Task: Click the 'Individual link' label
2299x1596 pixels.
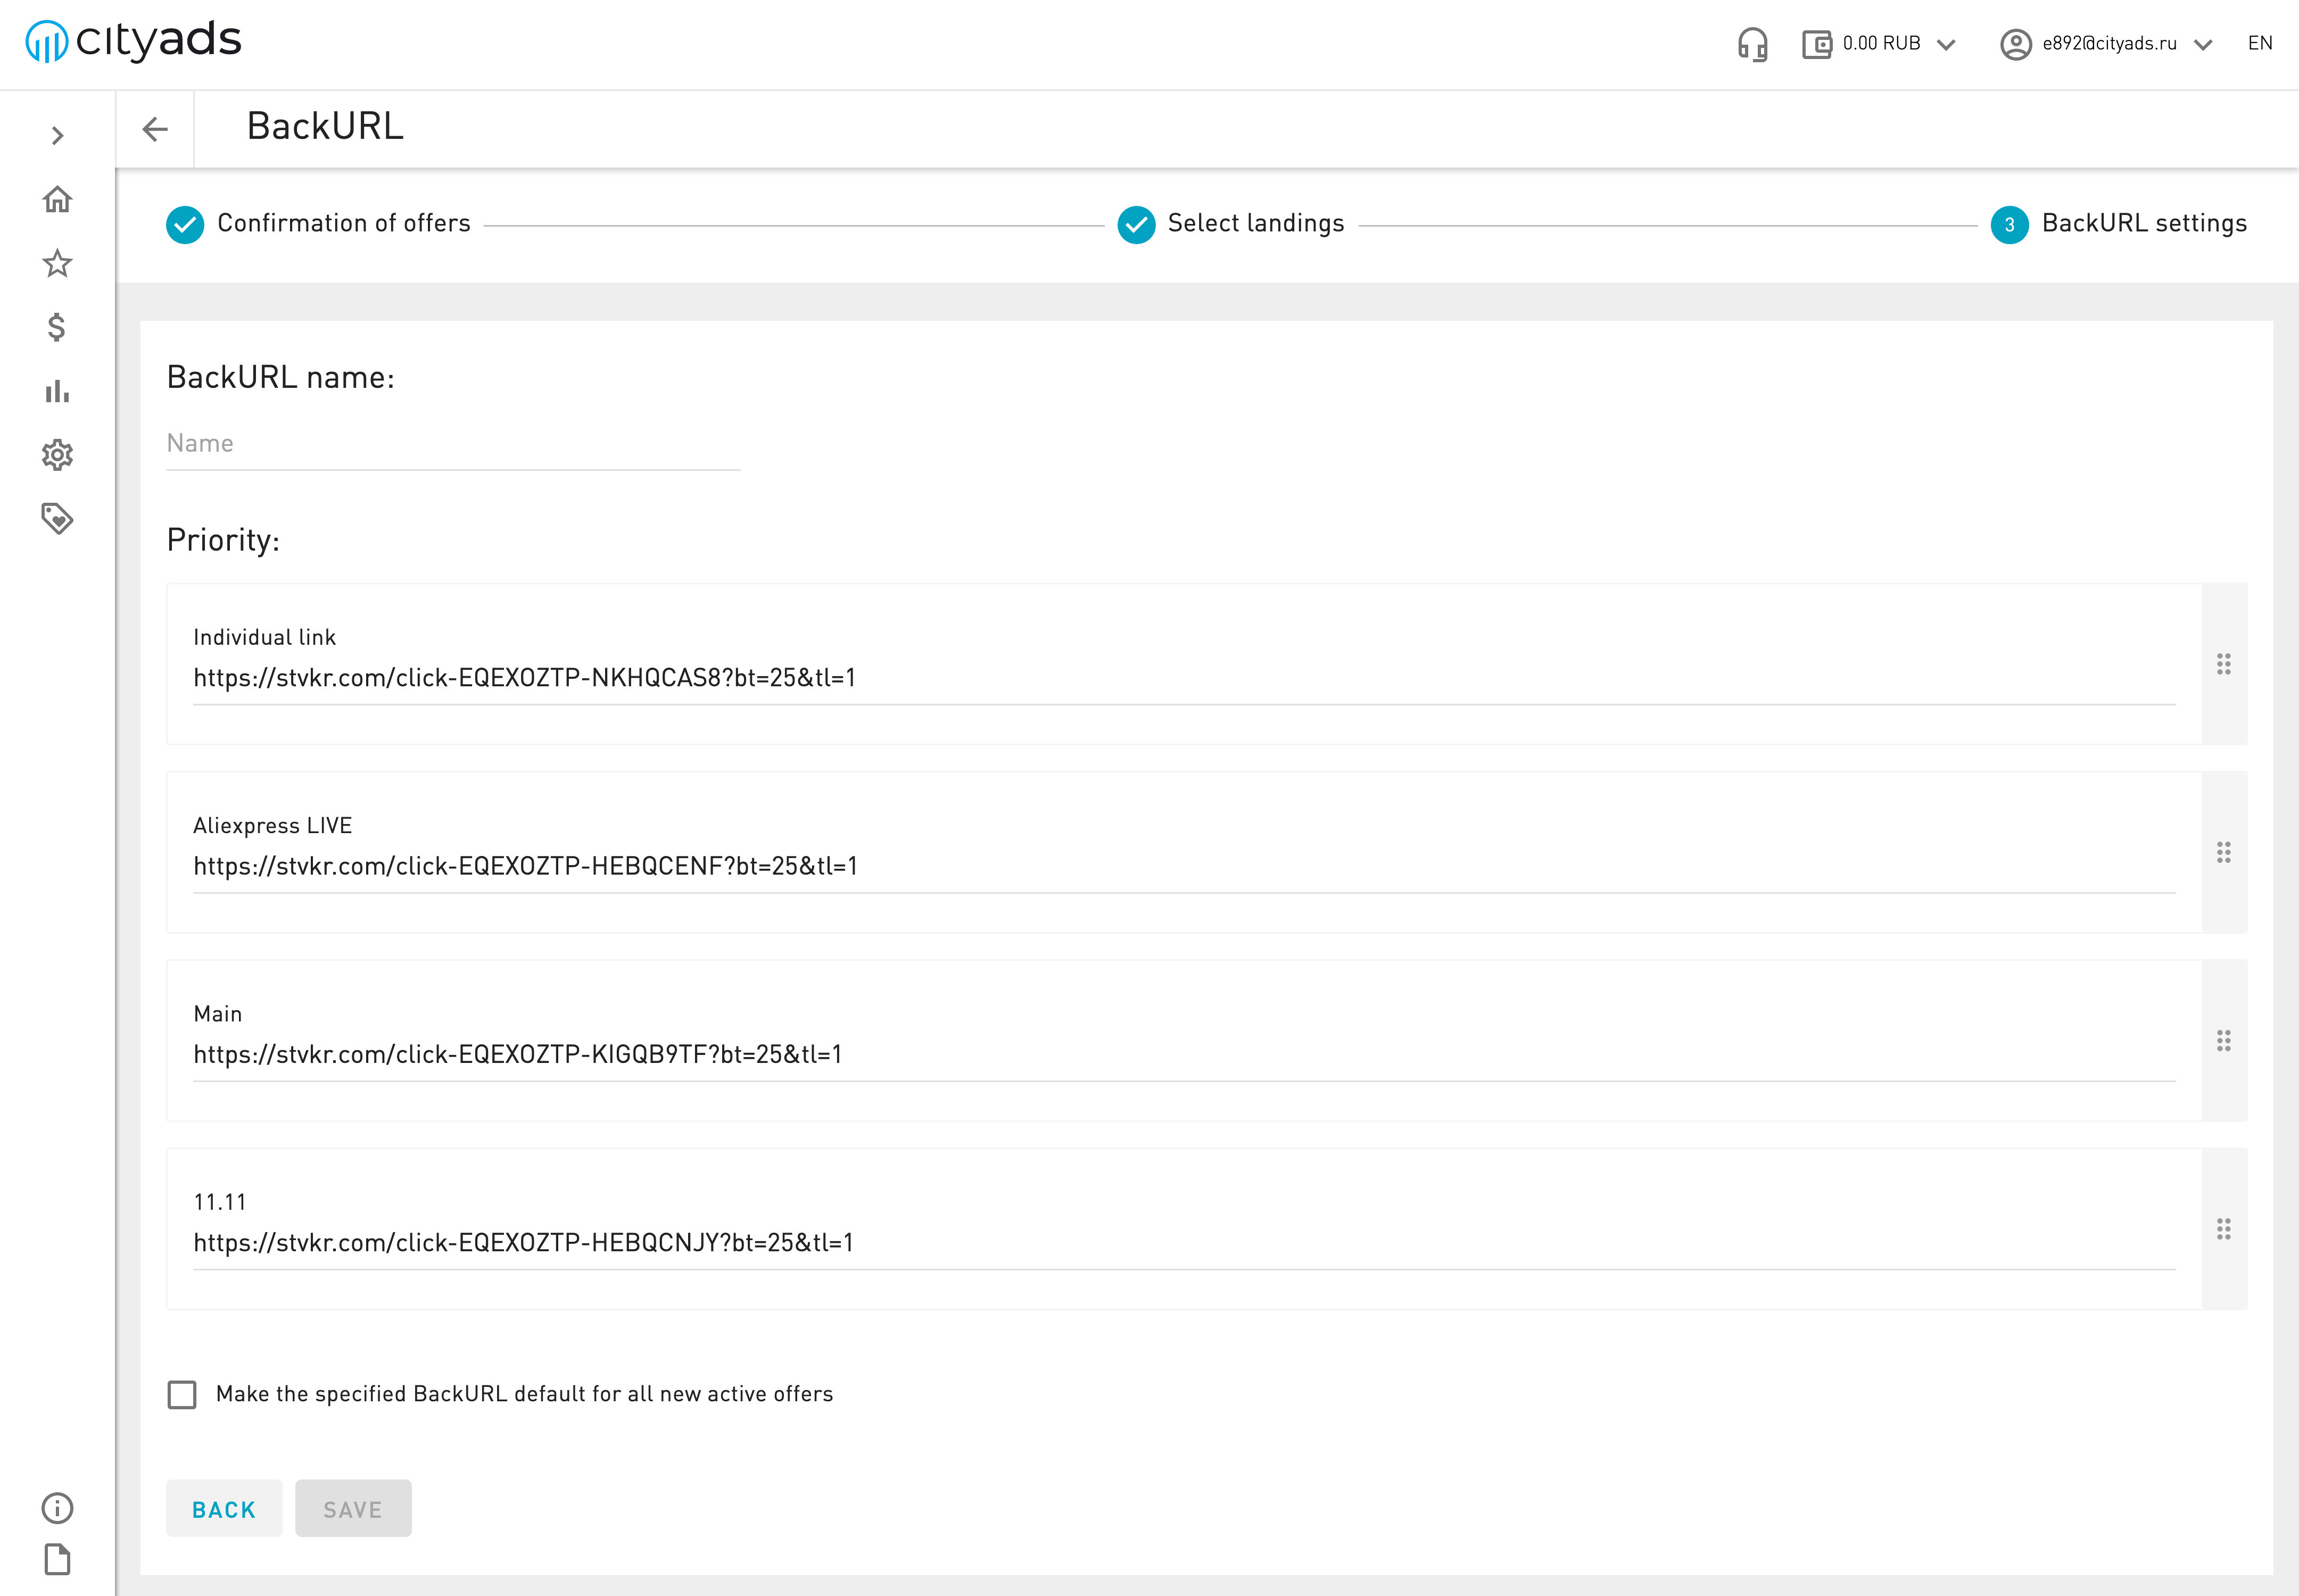Action: [264, 638]
